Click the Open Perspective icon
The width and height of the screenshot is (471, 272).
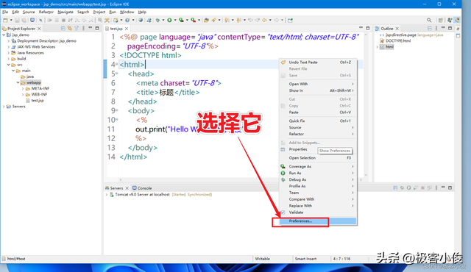(x=441, y=20)
